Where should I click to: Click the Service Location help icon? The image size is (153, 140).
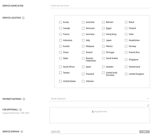(x=23, y=18)
